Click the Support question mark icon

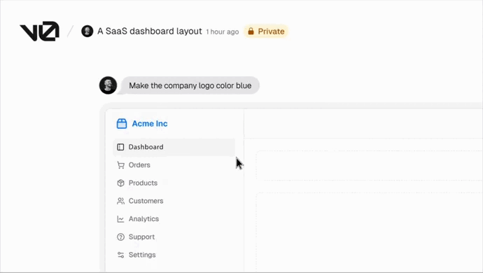pos(120,237)
